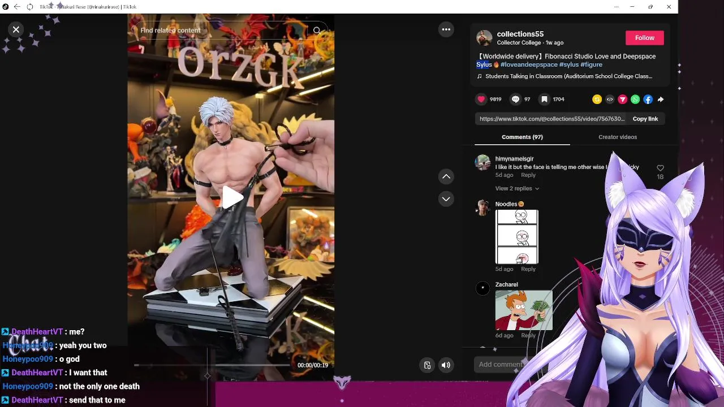724x407 pixels.
Task: Bookmark the video to favorites
Action: [544, 99]
